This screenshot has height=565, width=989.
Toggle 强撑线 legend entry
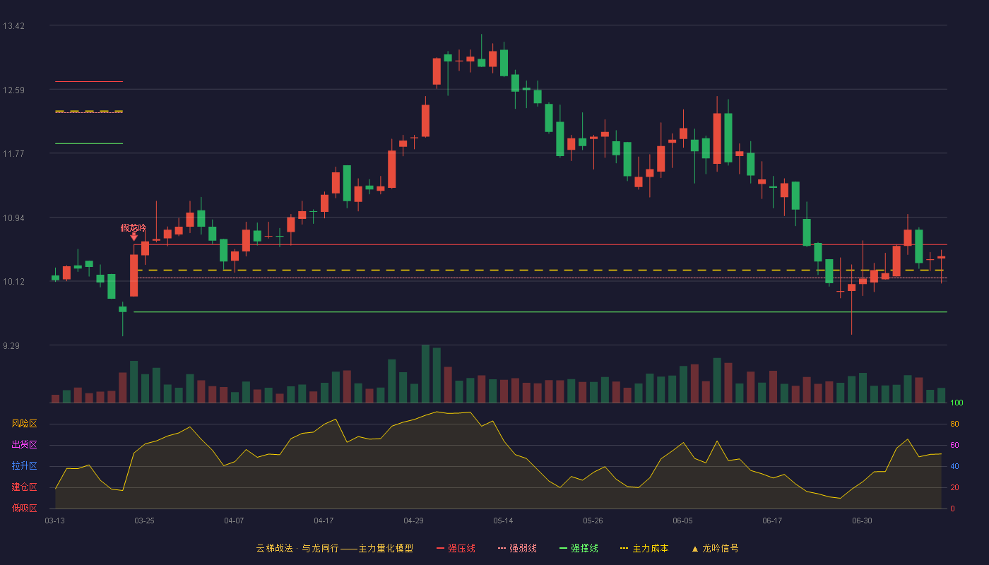pos(579,548)
